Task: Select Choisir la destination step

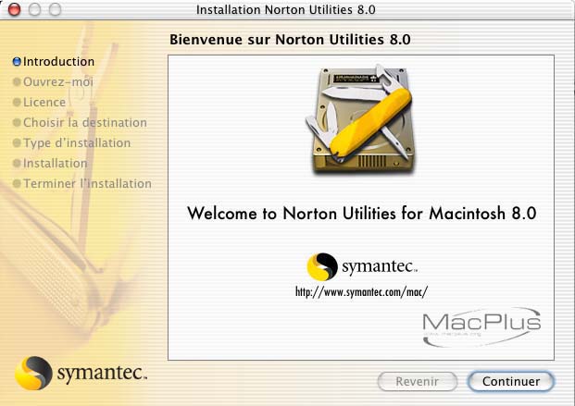Action: pyautogui.click(x=80, y=122)
